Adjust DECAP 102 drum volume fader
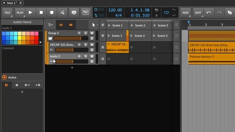 72,50
